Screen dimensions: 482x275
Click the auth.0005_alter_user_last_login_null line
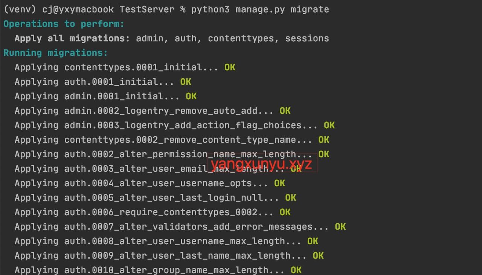pos(147,198)
